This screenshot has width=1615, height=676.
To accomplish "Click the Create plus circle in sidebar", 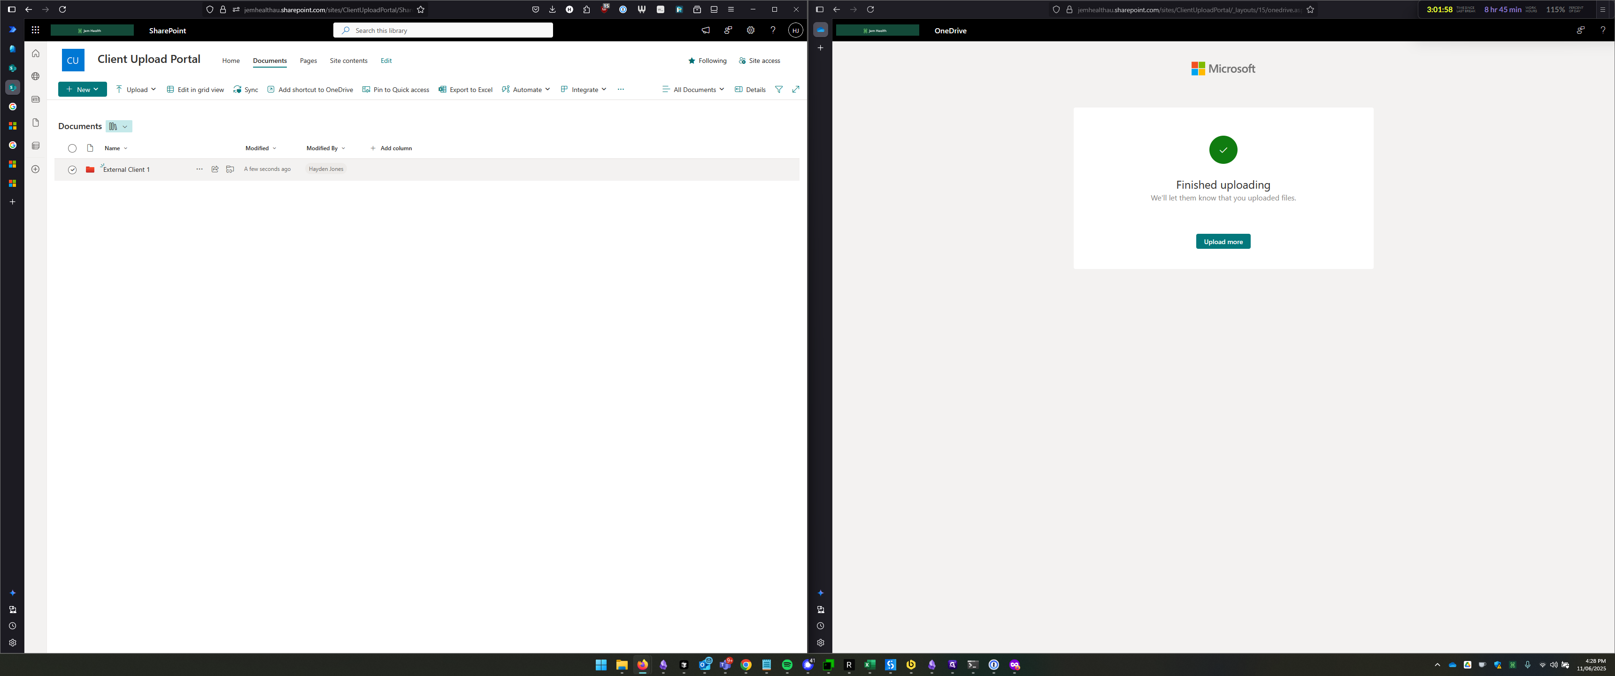I will click(36, 169).
